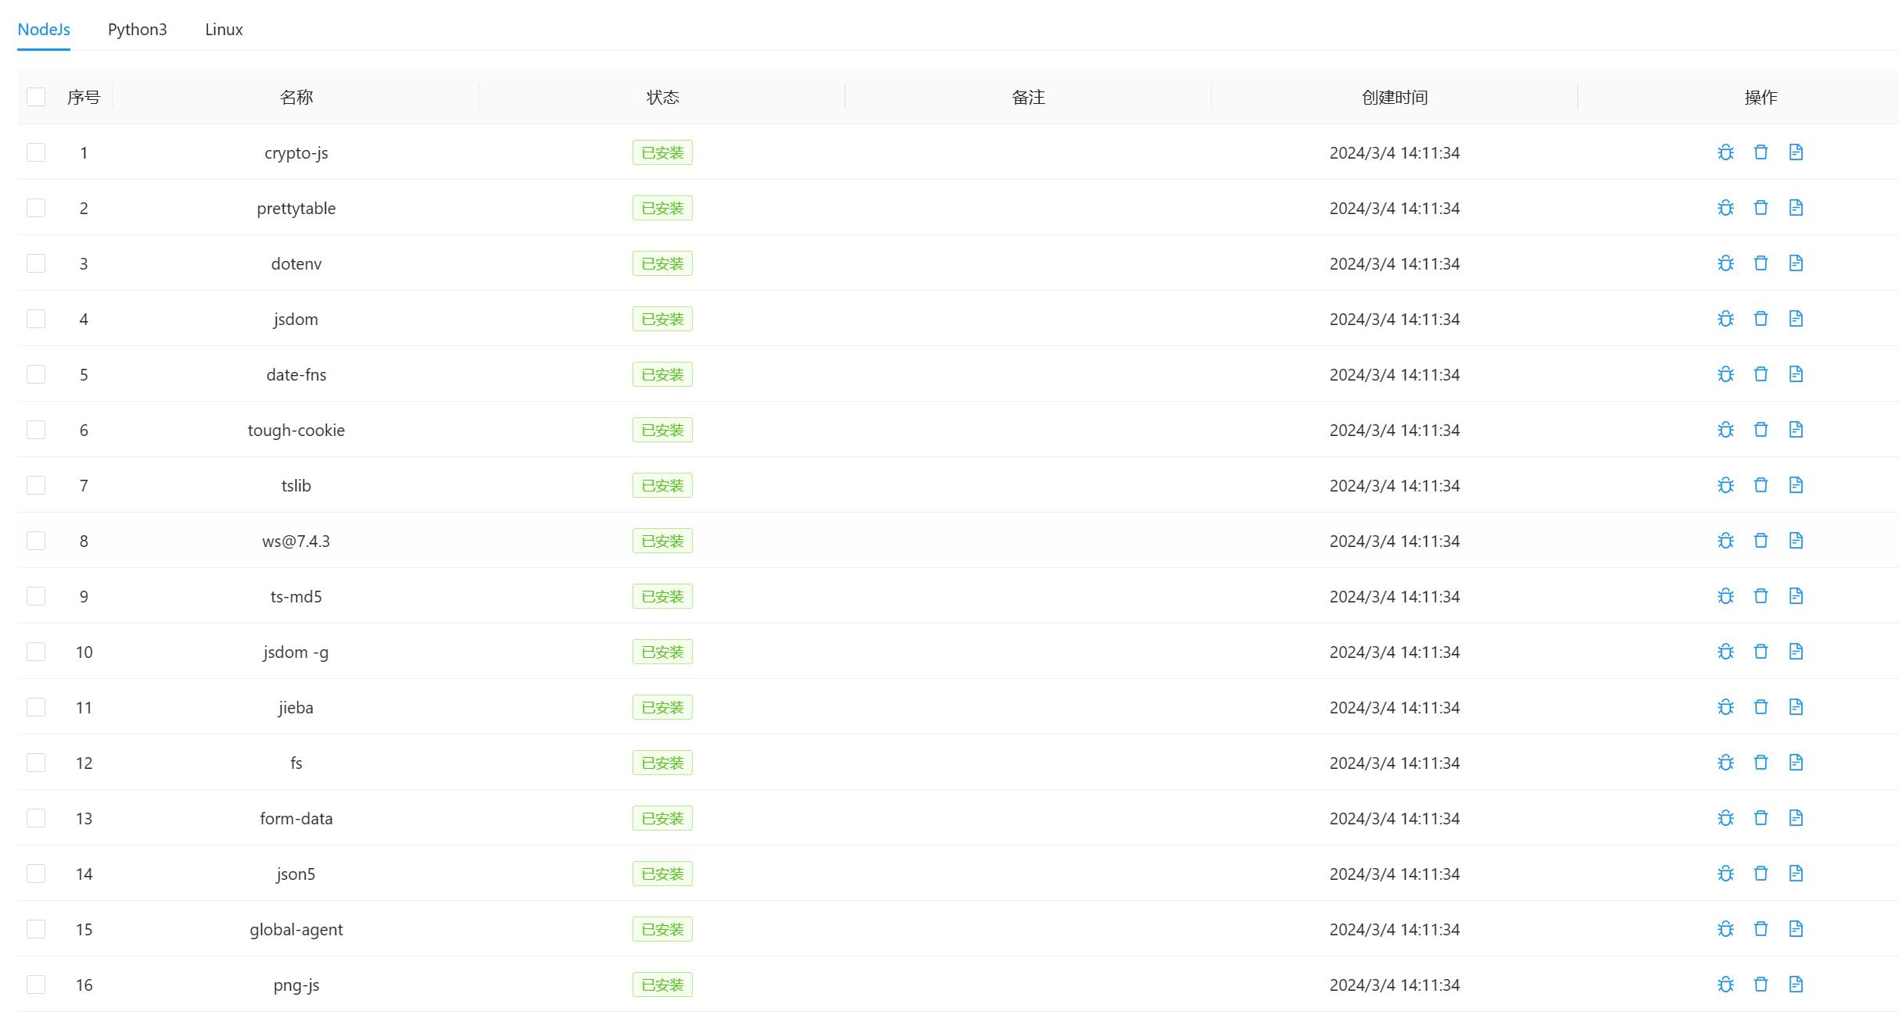
Task: Click the date-fns name cell
Action: point(296,374)
